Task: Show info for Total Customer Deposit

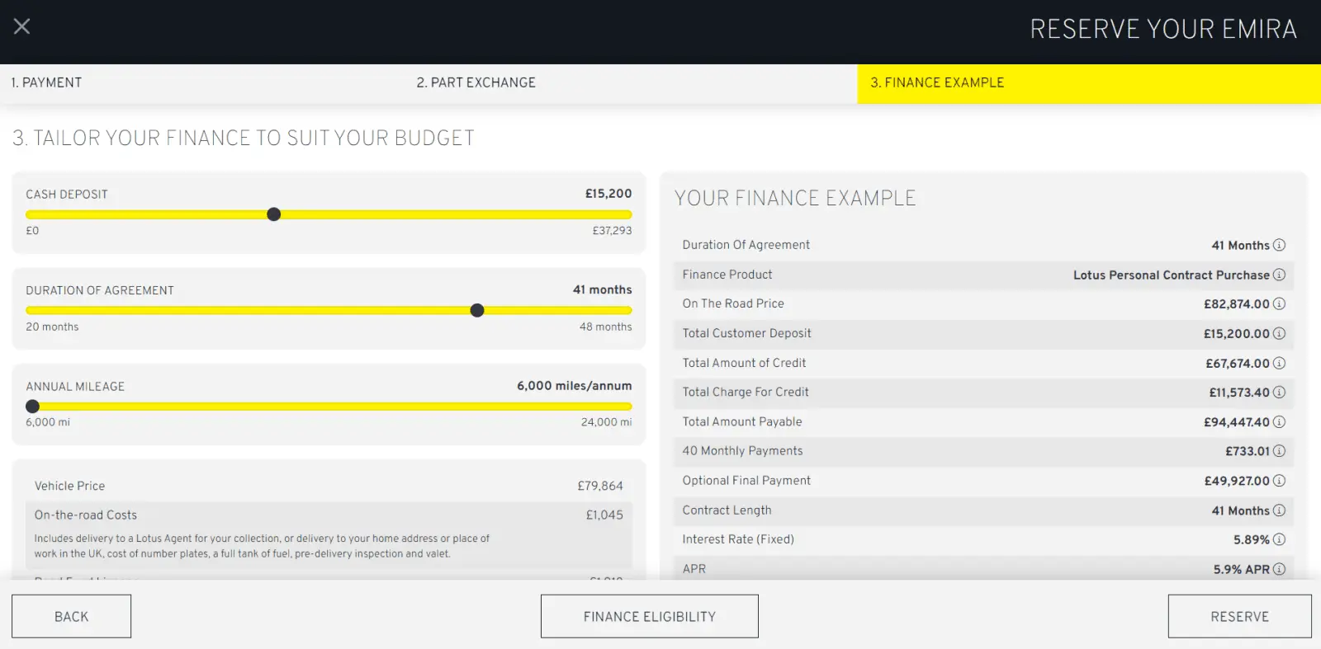Action: pos(1279,333)
